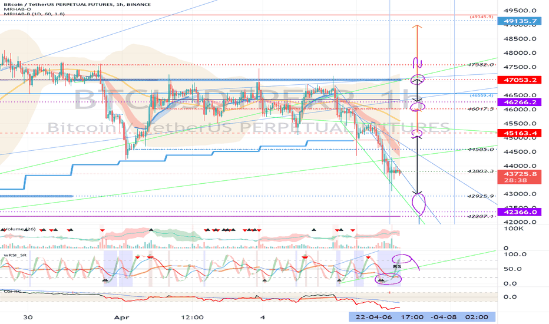Click 42000.0 on the price axis

pos(520,221)
